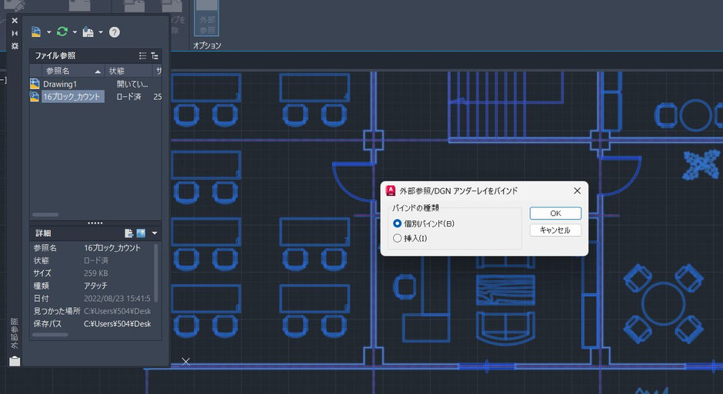The image size is (723, 394).
Task: Select 個別バインド(B) radio button
Action: [x=398, y=223]
